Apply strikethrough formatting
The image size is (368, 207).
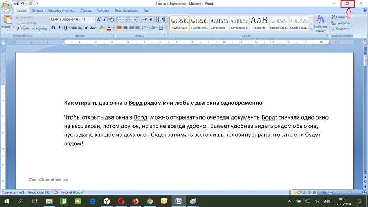[x=74, y=28]
